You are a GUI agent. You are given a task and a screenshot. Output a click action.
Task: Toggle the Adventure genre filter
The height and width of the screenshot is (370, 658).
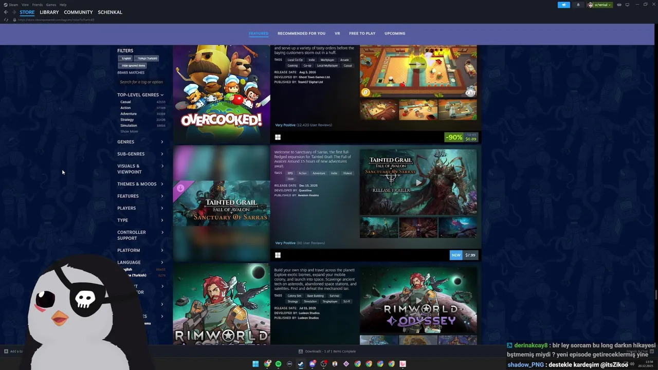tap(142, 114)
